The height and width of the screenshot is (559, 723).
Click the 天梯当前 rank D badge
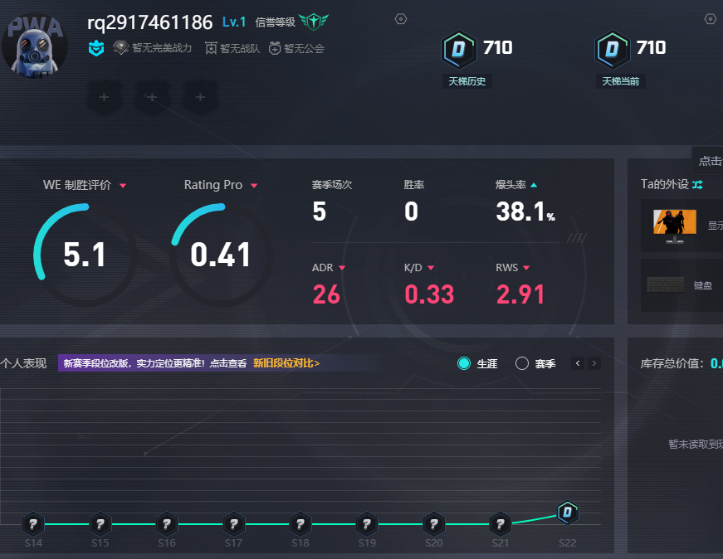coord(612,49)
